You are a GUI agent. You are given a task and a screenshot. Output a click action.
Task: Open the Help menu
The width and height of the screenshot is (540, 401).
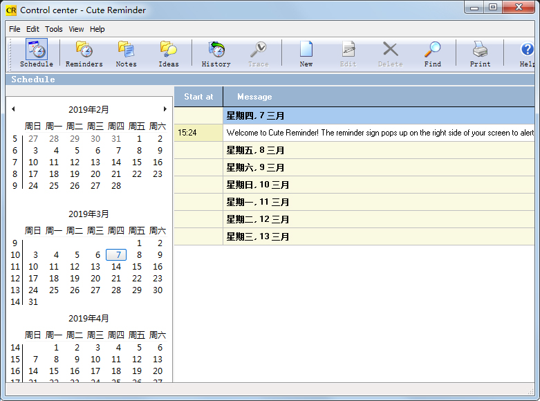tap(97, 29)
